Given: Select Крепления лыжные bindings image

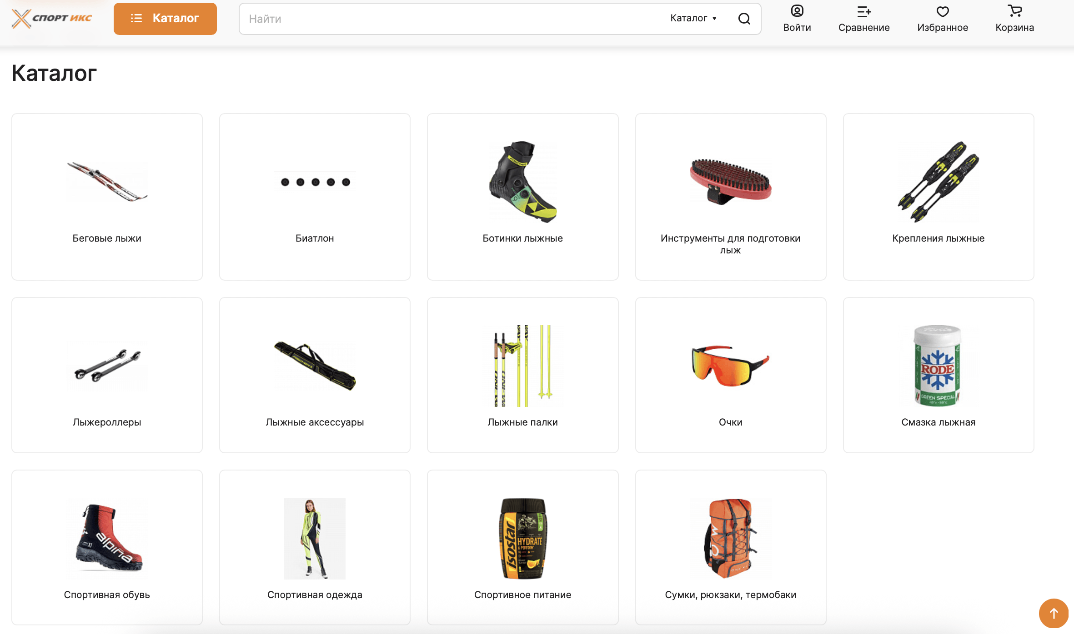Looking at the screenshot, I should click(x=938, y=182).
